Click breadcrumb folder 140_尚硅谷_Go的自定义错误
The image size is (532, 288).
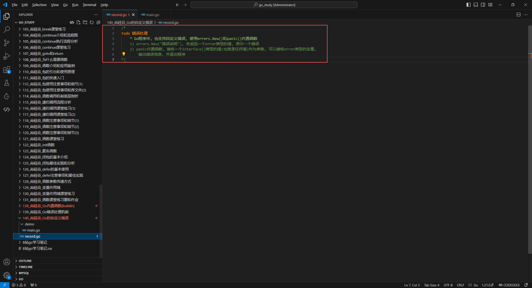(x=130, y=22)
